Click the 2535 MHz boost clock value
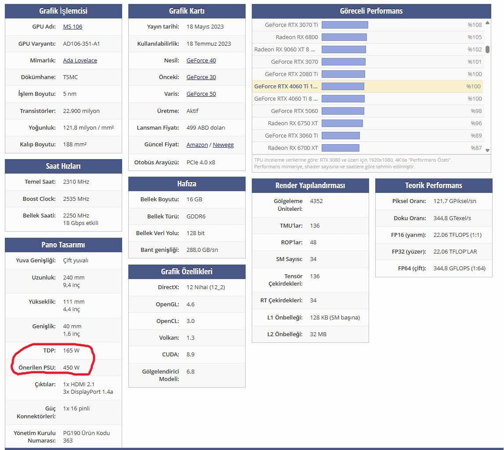This screenshot has width=504, height=450. tap(76, 199)
